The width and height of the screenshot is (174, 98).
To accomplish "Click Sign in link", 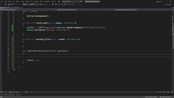I will [x=158, y=2].
